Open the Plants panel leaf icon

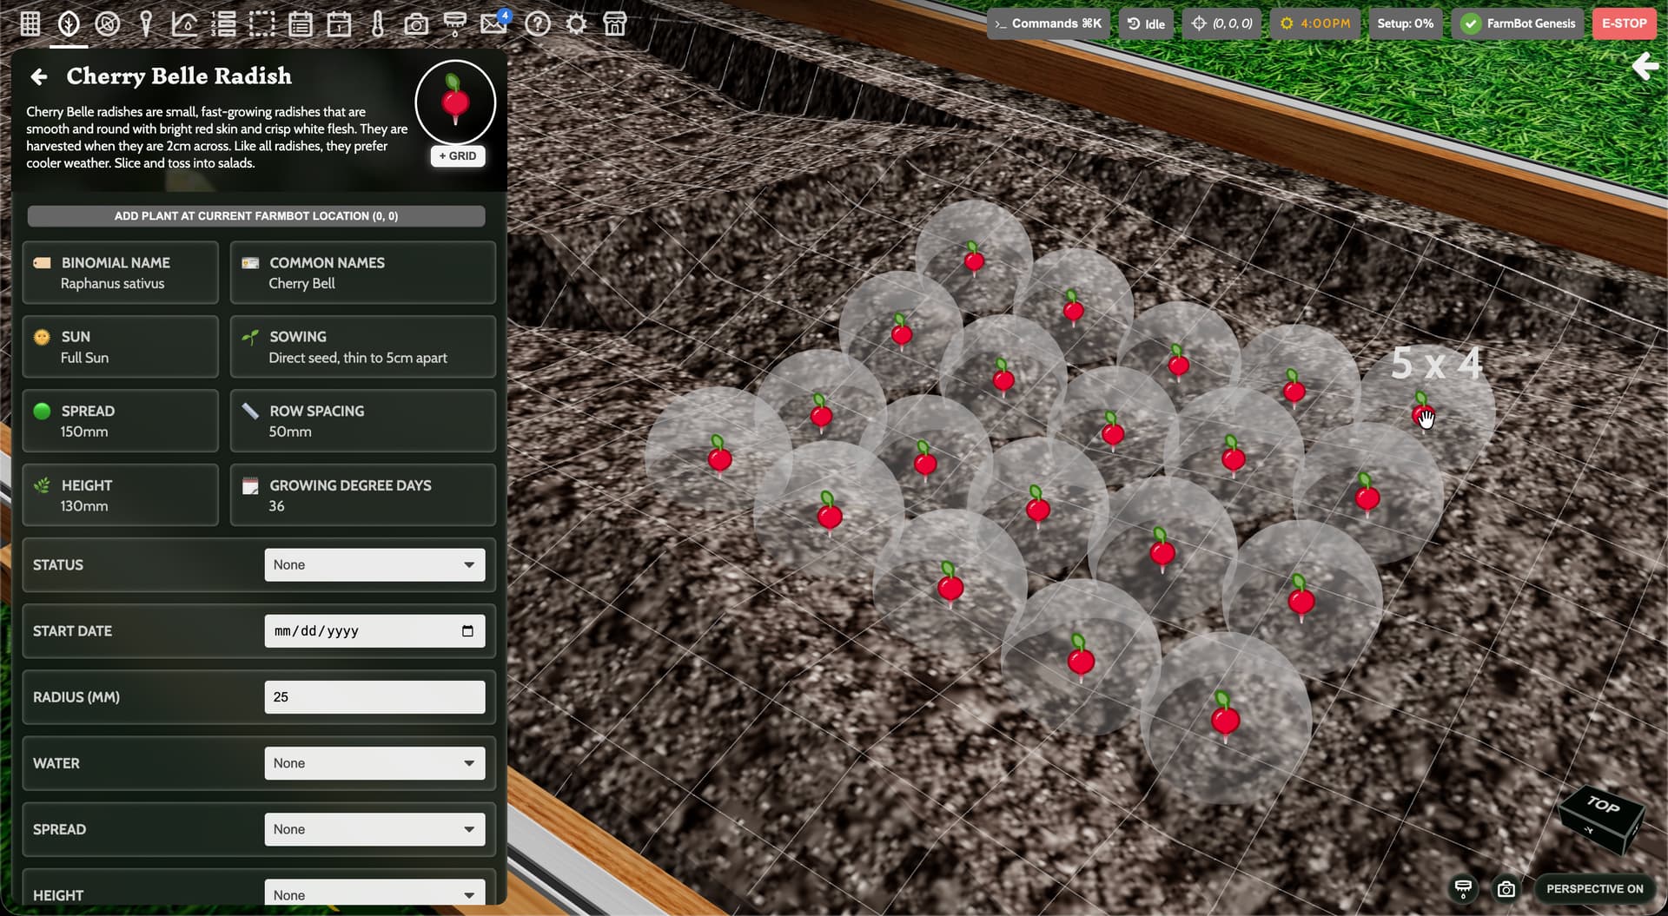[69, 23]
